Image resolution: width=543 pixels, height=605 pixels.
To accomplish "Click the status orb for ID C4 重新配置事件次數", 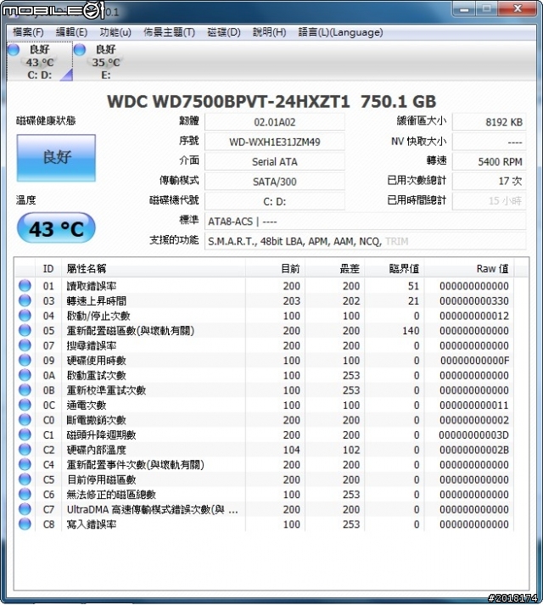I will pyautogui.click(x=25, y=464).
